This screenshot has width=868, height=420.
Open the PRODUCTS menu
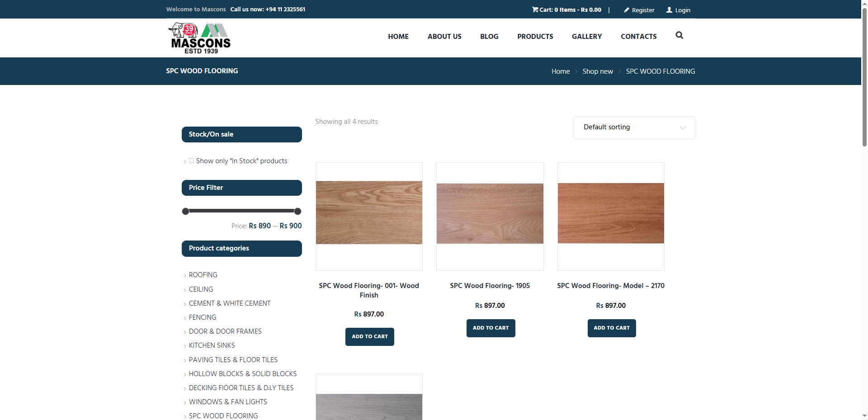pos(535,37)
